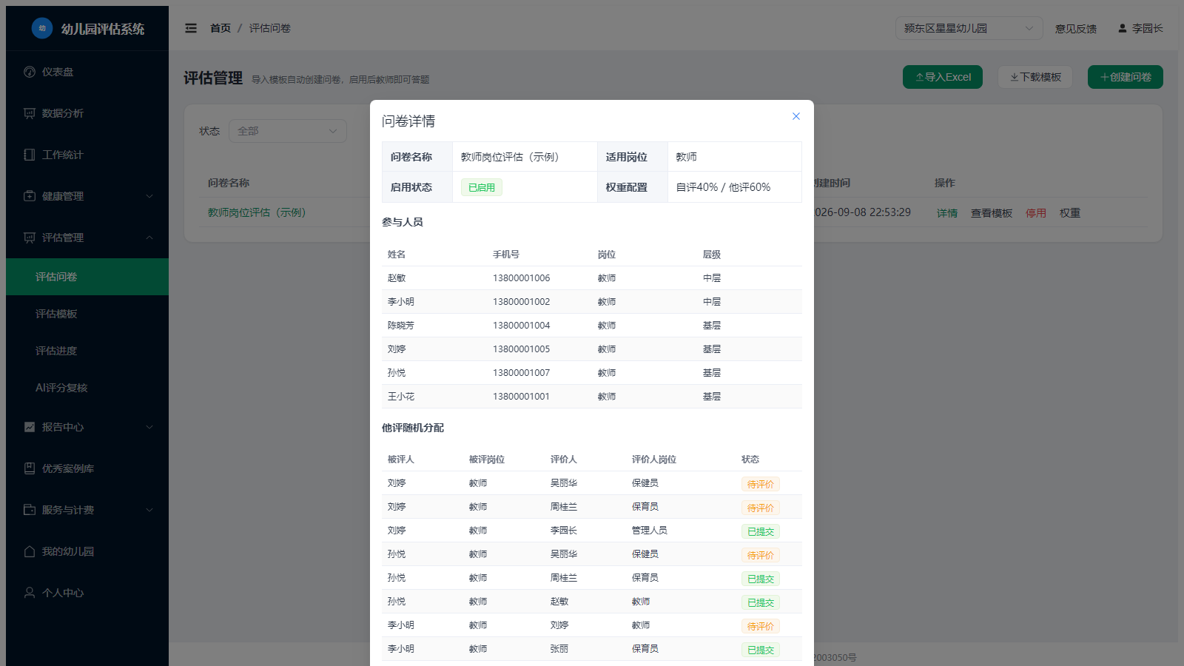Click the 我的幼儿园 home icon
The width and height of the screenshot is (1184, 666).
point(30,551)
